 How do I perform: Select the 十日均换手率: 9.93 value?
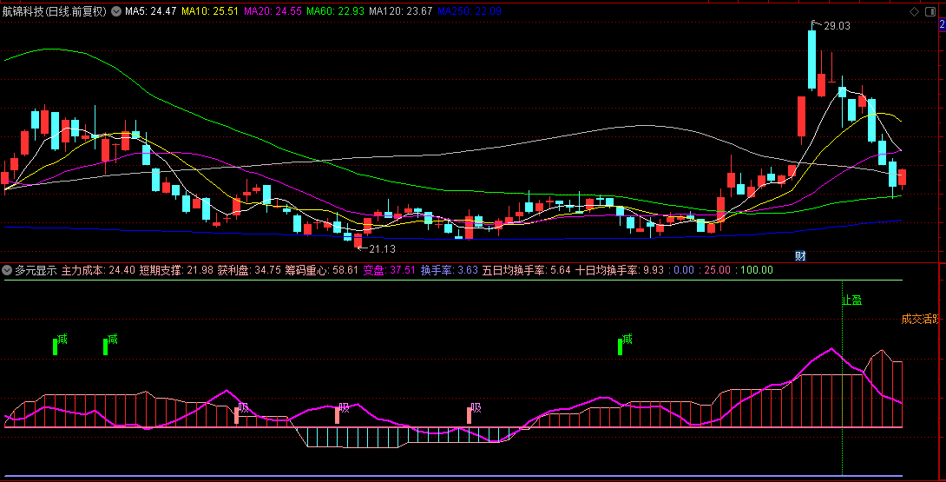(x=620, y=271)
